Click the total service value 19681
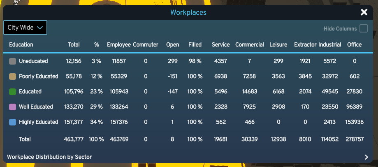Screen dimensions: 378x167 [221, 139]
